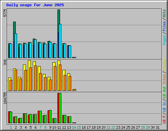Click day 22 on the x-axis
Image resolution: width=168 pixels, height=131 pixels.
[x=113, y=127]
